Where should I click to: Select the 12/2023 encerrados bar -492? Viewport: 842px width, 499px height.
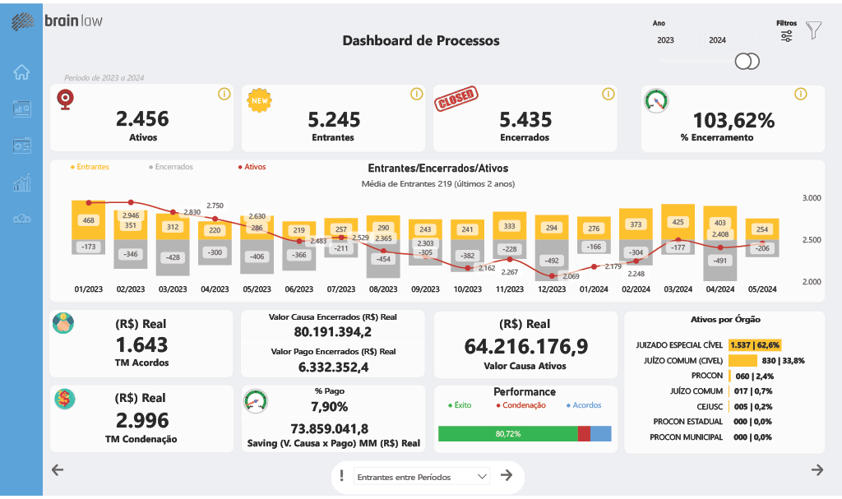552,260
